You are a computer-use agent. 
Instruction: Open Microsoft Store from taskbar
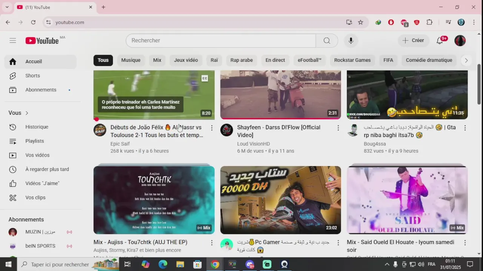(197, 264)
